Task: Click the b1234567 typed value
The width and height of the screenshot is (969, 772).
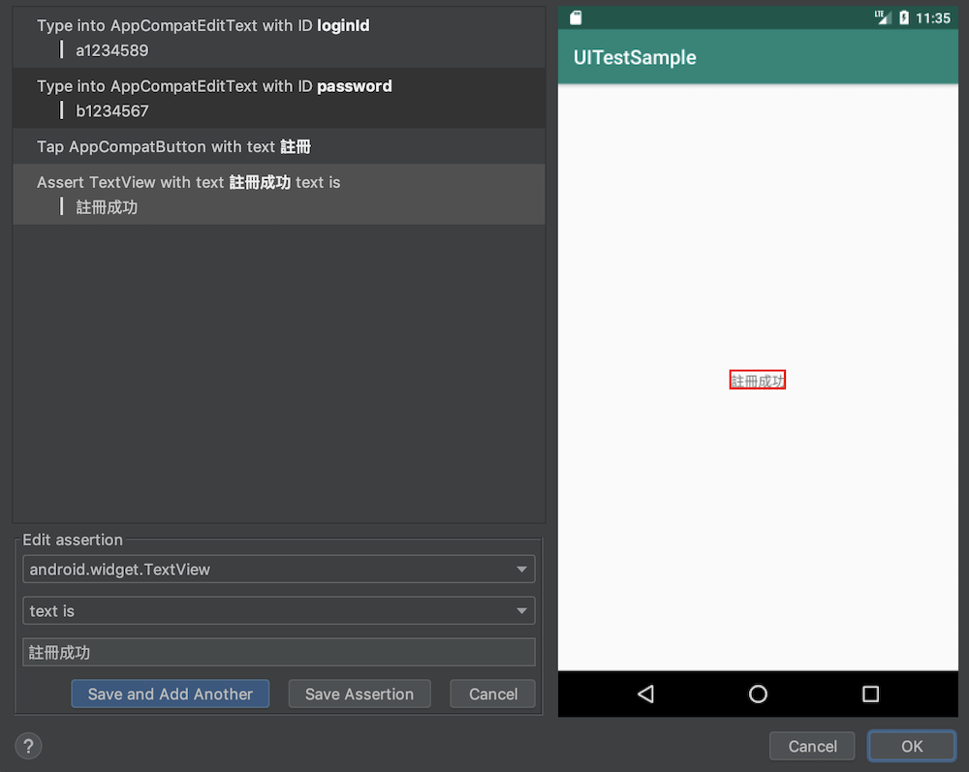Action: (x=111, y=111)
